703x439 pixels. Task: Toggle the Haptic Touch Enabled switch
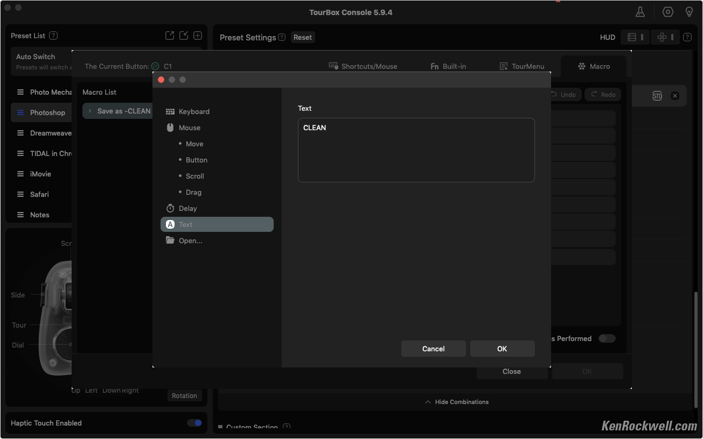(x=194, y=423)
